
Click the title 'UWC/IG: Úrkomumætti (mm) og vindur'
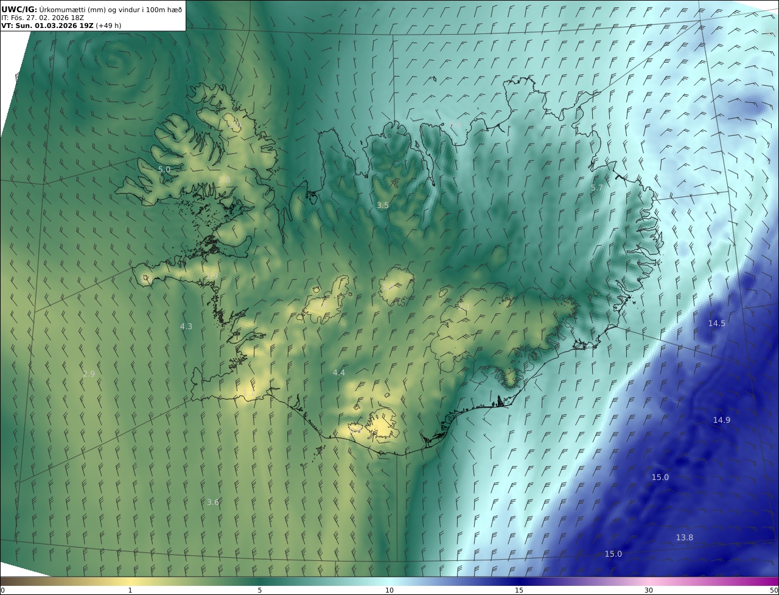(x=91, y=10)
